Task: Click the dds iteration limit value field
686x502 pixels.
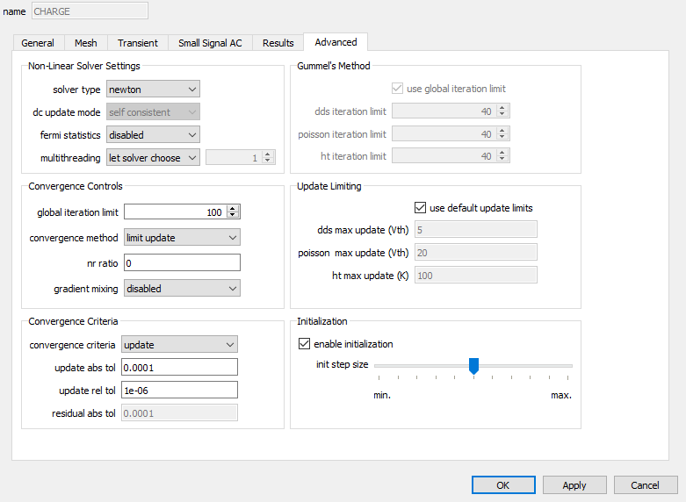Action: click(x=444, y=111)
